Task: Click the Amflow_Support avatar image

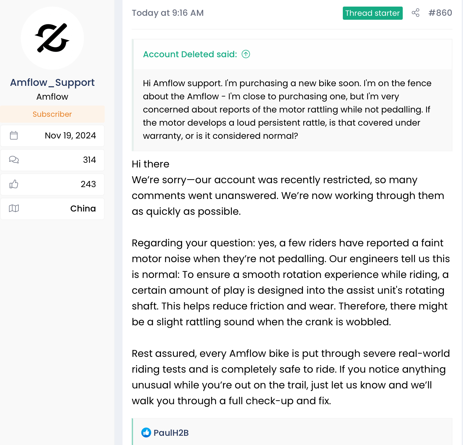Action: [x=52, y=38]
